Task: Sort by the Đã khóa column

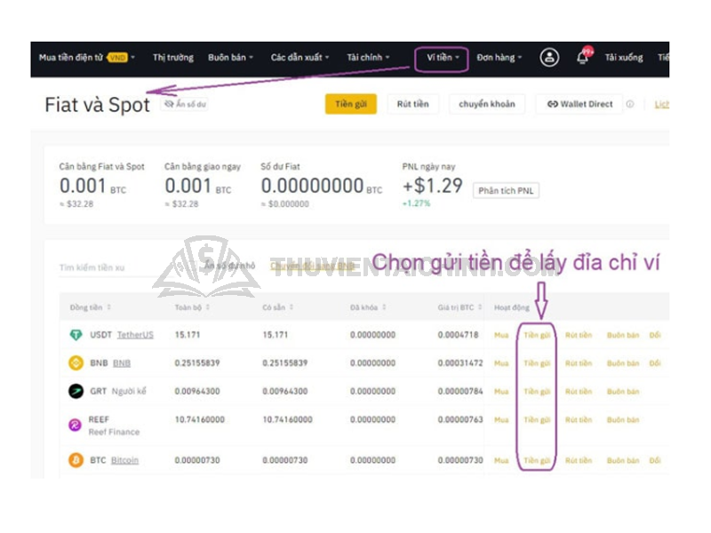Action: point(368,307)
